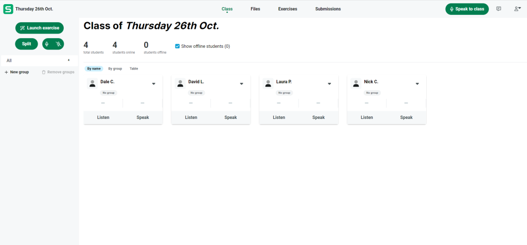Switch view to Table

tap(134, 68)
